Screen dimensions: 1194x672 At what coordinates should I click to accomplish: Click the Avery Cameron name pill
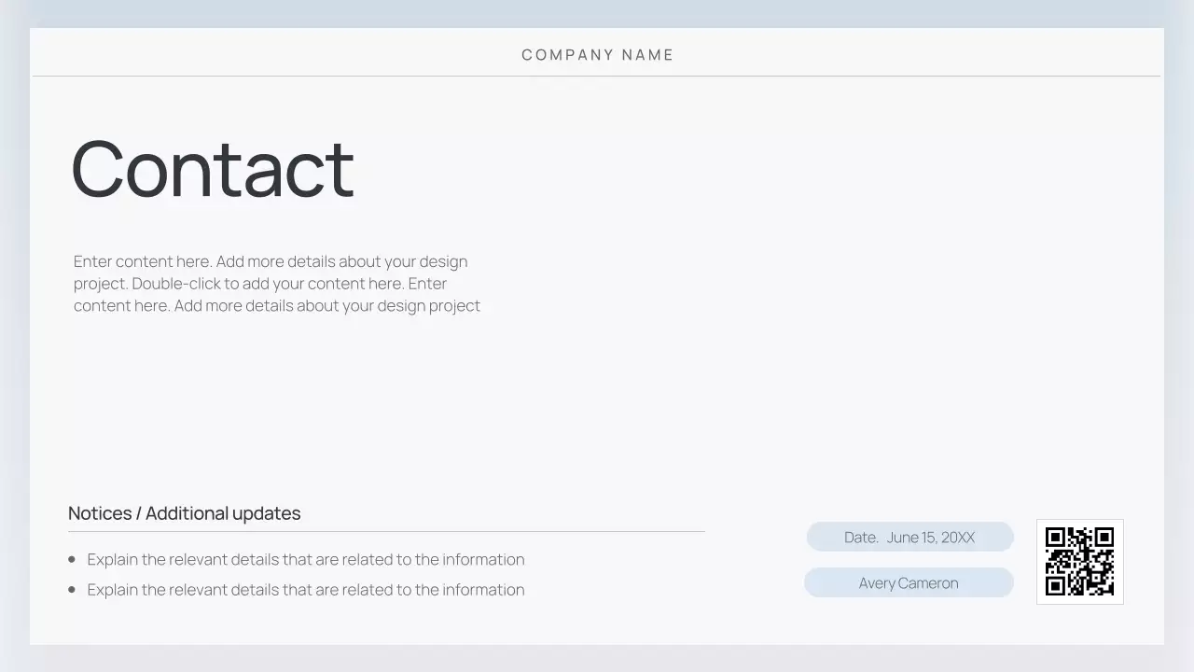click(x=909, y=583)
